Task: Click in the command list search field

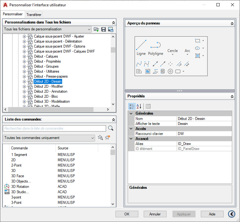Action: (x=54, y=128)
